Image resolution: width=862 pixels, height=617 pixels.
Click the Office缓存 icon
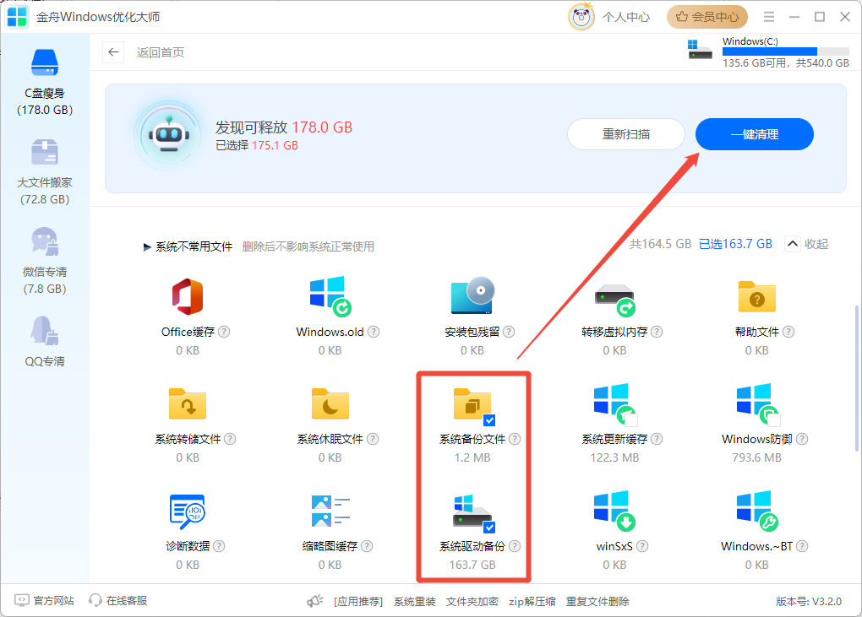pyautogui.click(x=188, y=296)
